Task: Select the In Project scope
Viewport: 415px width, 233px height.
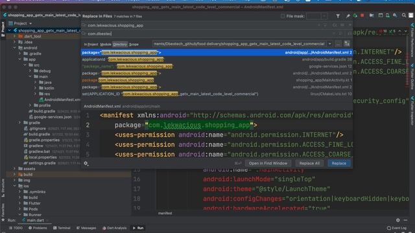Action: [91, 45]
